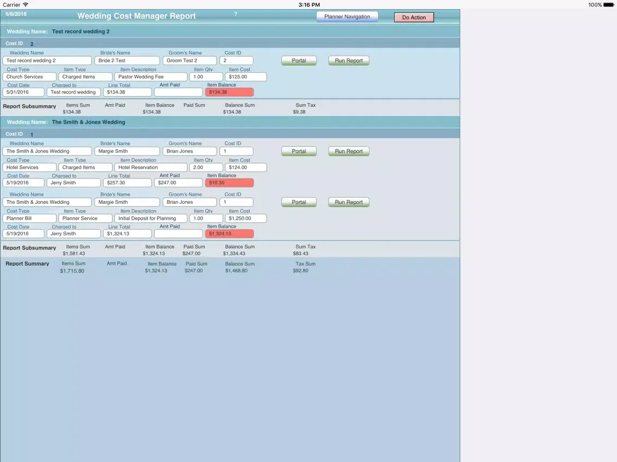Select the $1,250.00 item cost field
This screenshot has height=462, width=617.
(x=246, y=218)
